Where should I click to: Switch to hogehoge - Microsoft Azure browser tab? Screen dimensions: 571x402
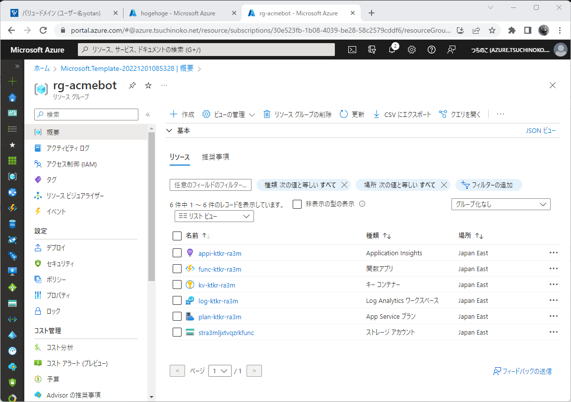178,13
